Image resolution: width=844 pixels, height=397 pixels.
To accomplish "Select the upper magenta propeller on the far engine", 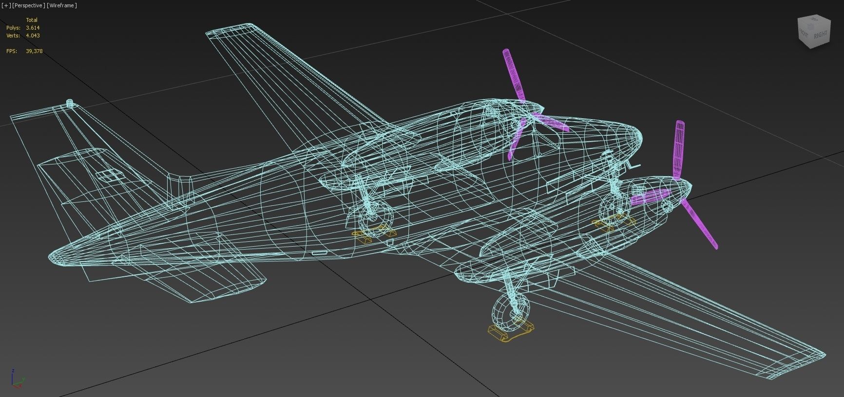I will click(514, 75).
